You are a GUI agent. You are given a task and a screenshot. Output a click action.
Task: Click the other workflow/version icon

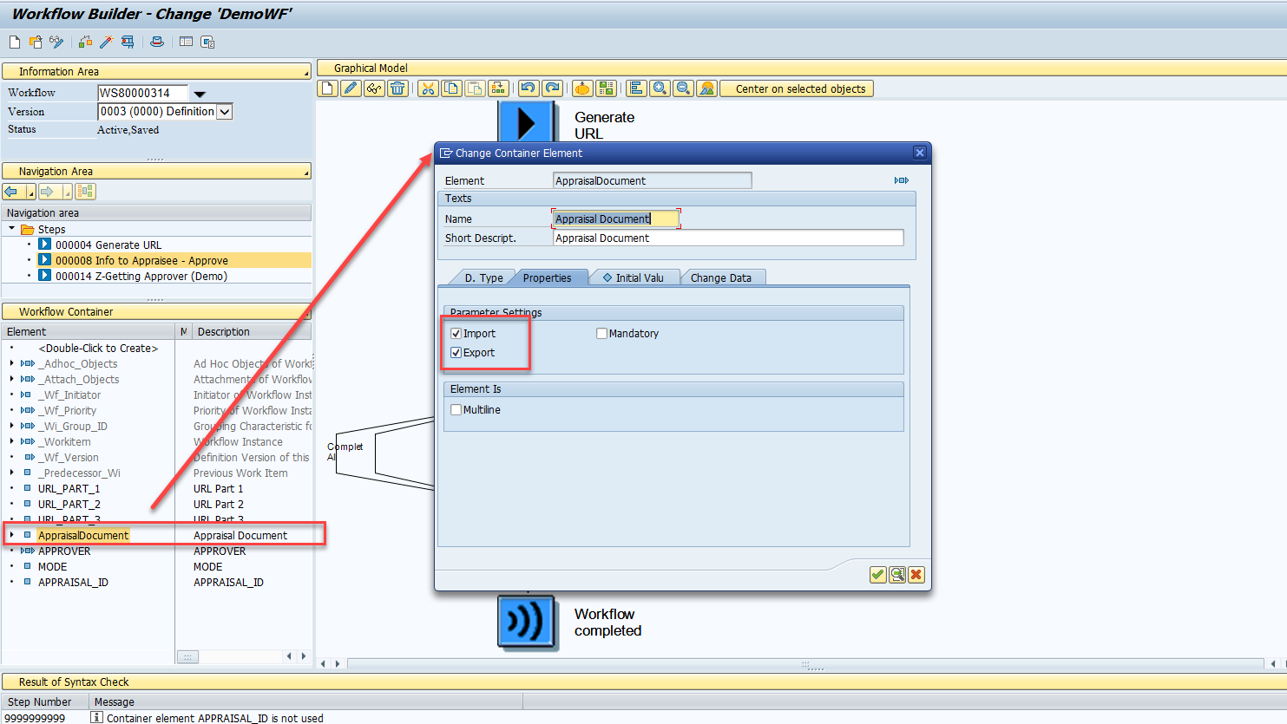[x=36, y=42]
